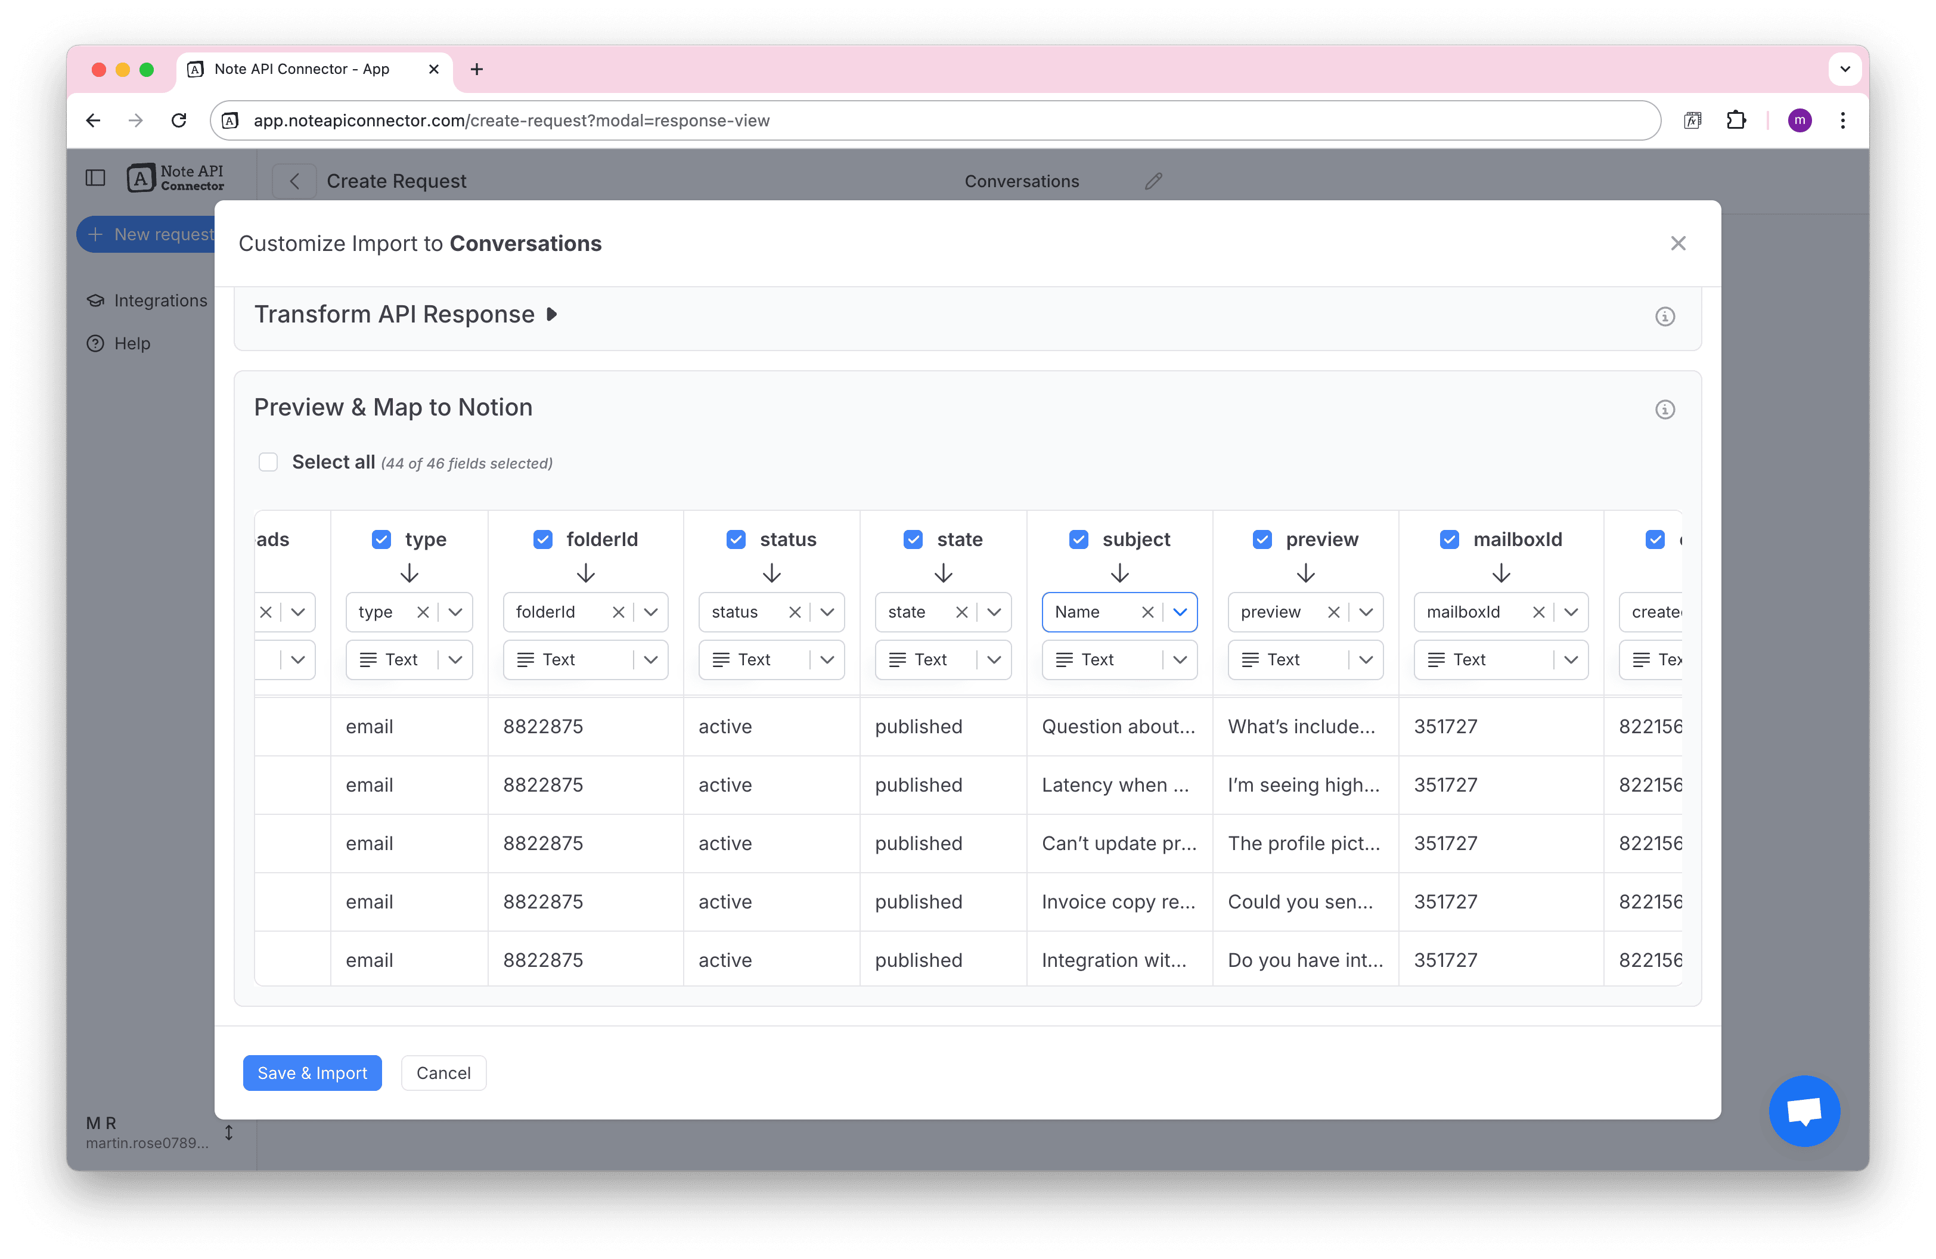Uncheck the folderId field checkbox
This screenshot has height=1259, width=1936.
point(542,539)
